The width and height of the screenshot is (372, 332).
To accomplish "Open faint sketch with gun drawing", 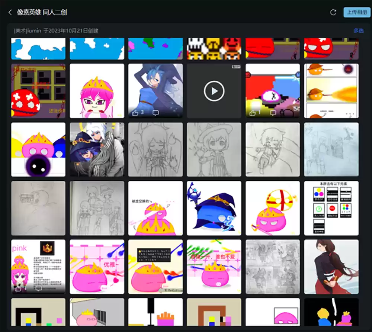I will [38, 208].
